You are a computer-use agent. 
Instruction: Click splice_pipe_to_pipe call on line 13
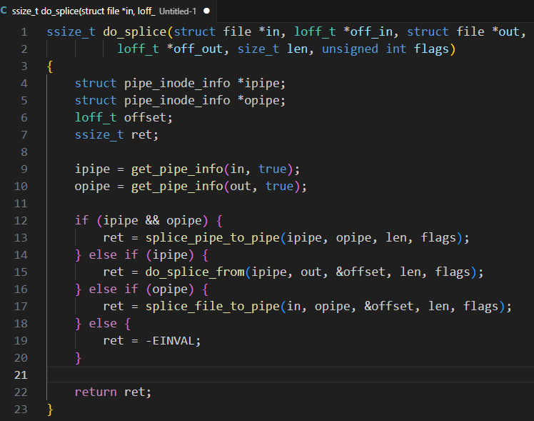click(213, 238)
